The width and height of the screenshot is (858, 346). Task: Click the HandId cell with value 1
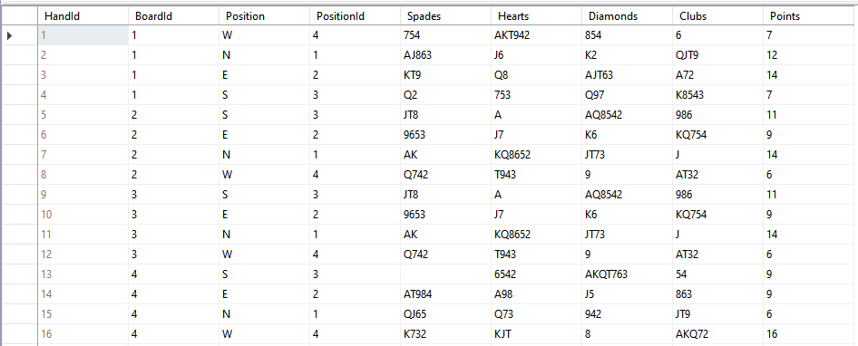tap(83, 35)
